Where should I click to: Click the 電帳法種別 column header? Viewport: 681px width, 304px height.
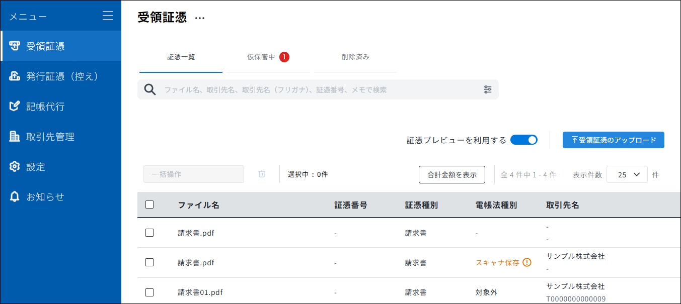coord(496,205)
